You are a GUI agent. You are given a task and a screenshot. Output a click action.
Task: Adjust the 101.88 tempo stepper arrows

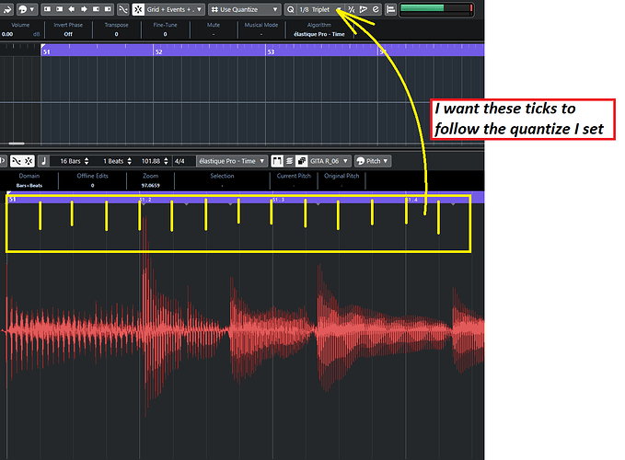(x=166, y=161)
